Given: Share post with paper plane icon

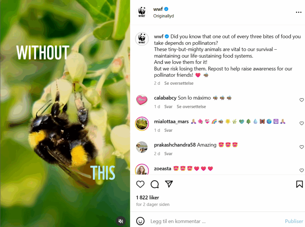Looking at the screenshot, I should click(x=169, y=184).
